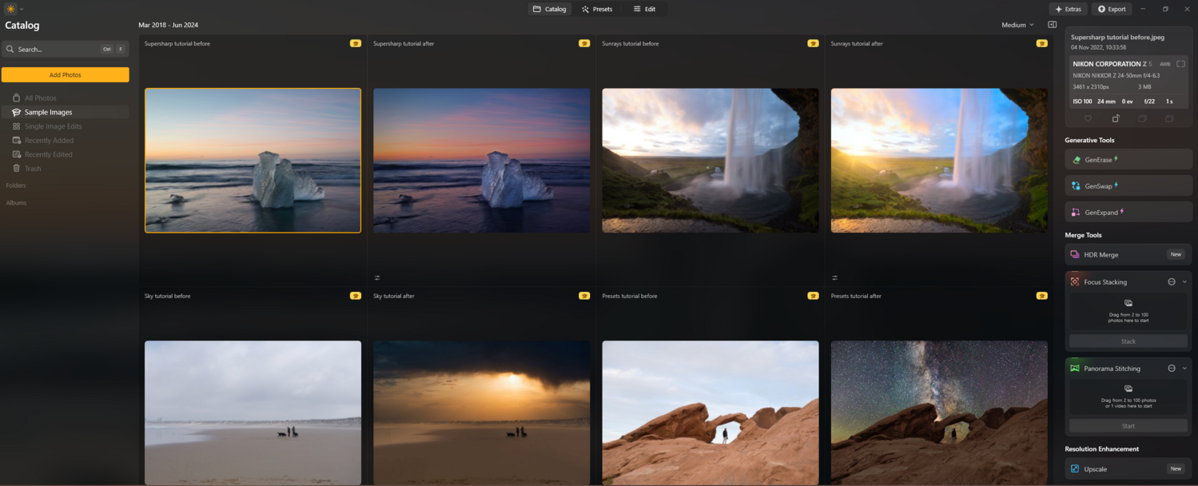
Task: Toggle the side panel layout icon
Action: click(x=1053, y=25)
